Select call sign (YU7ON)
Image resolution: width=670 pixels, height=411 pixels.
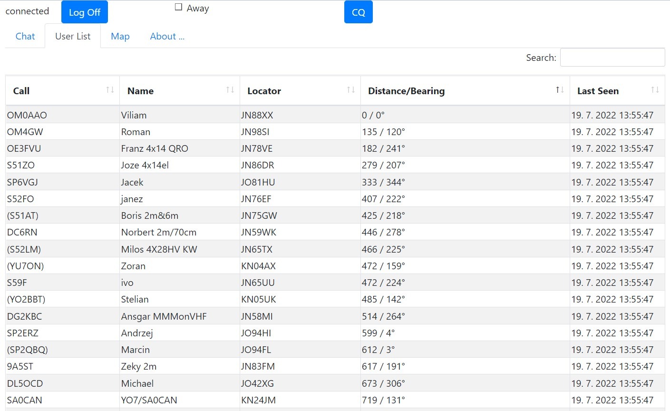(x=26, y=266)
